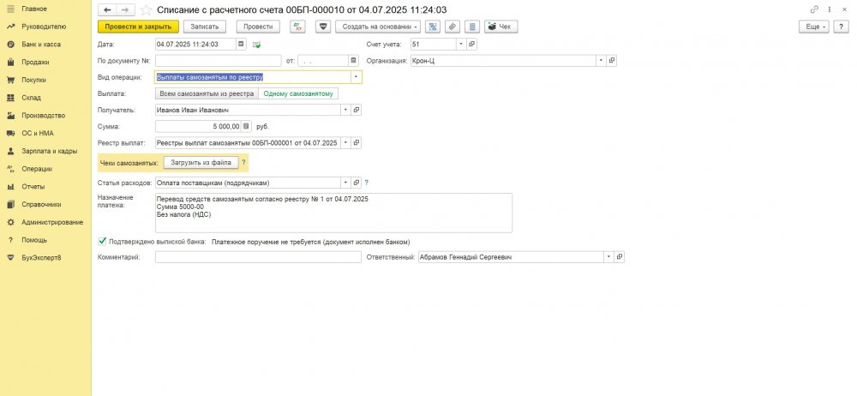This screenshot has height=396, width=857.
Task: Open calendar picker next to Дата field
Action: point(241,44)
